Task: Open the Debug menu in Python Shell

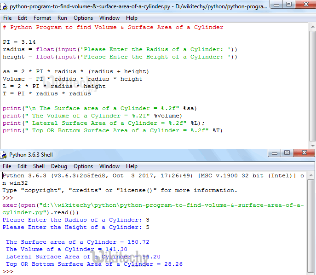Action: (59, 166)
